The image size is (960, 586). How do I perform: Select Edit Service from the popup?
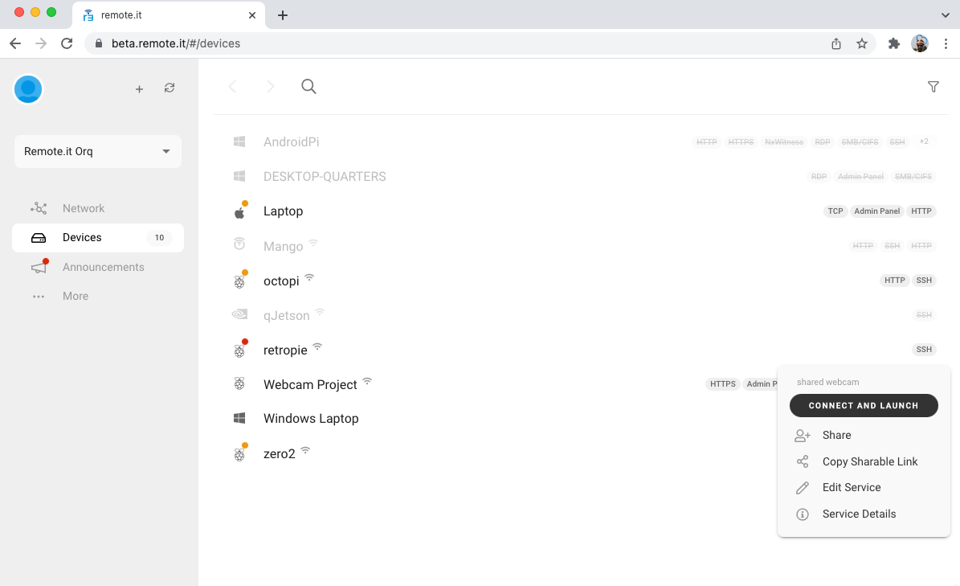point(864,488)
